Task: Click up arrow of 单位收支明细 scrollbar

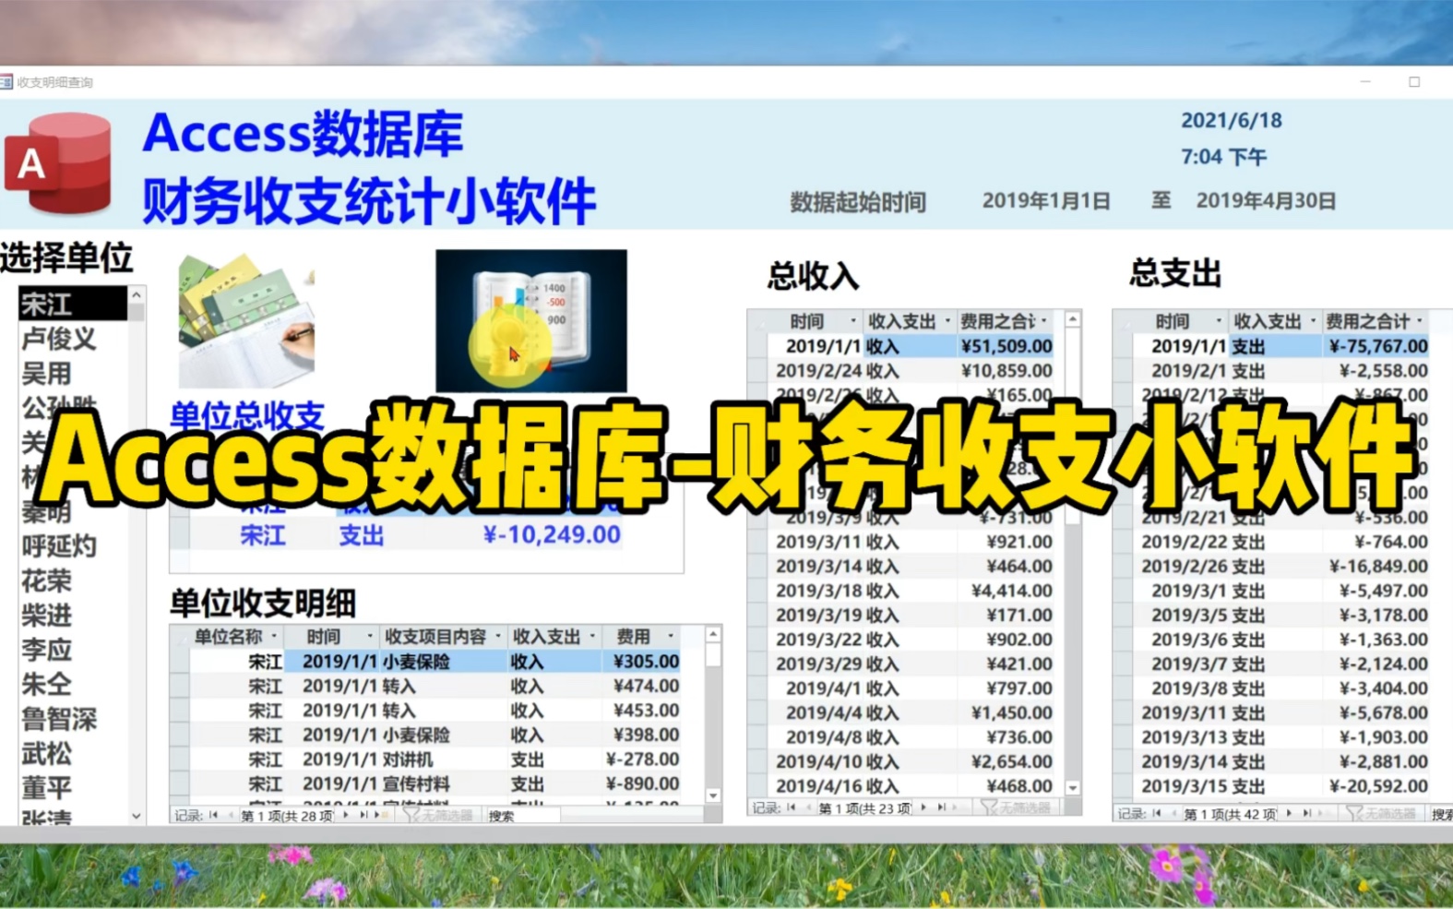Action: (713, 635)
